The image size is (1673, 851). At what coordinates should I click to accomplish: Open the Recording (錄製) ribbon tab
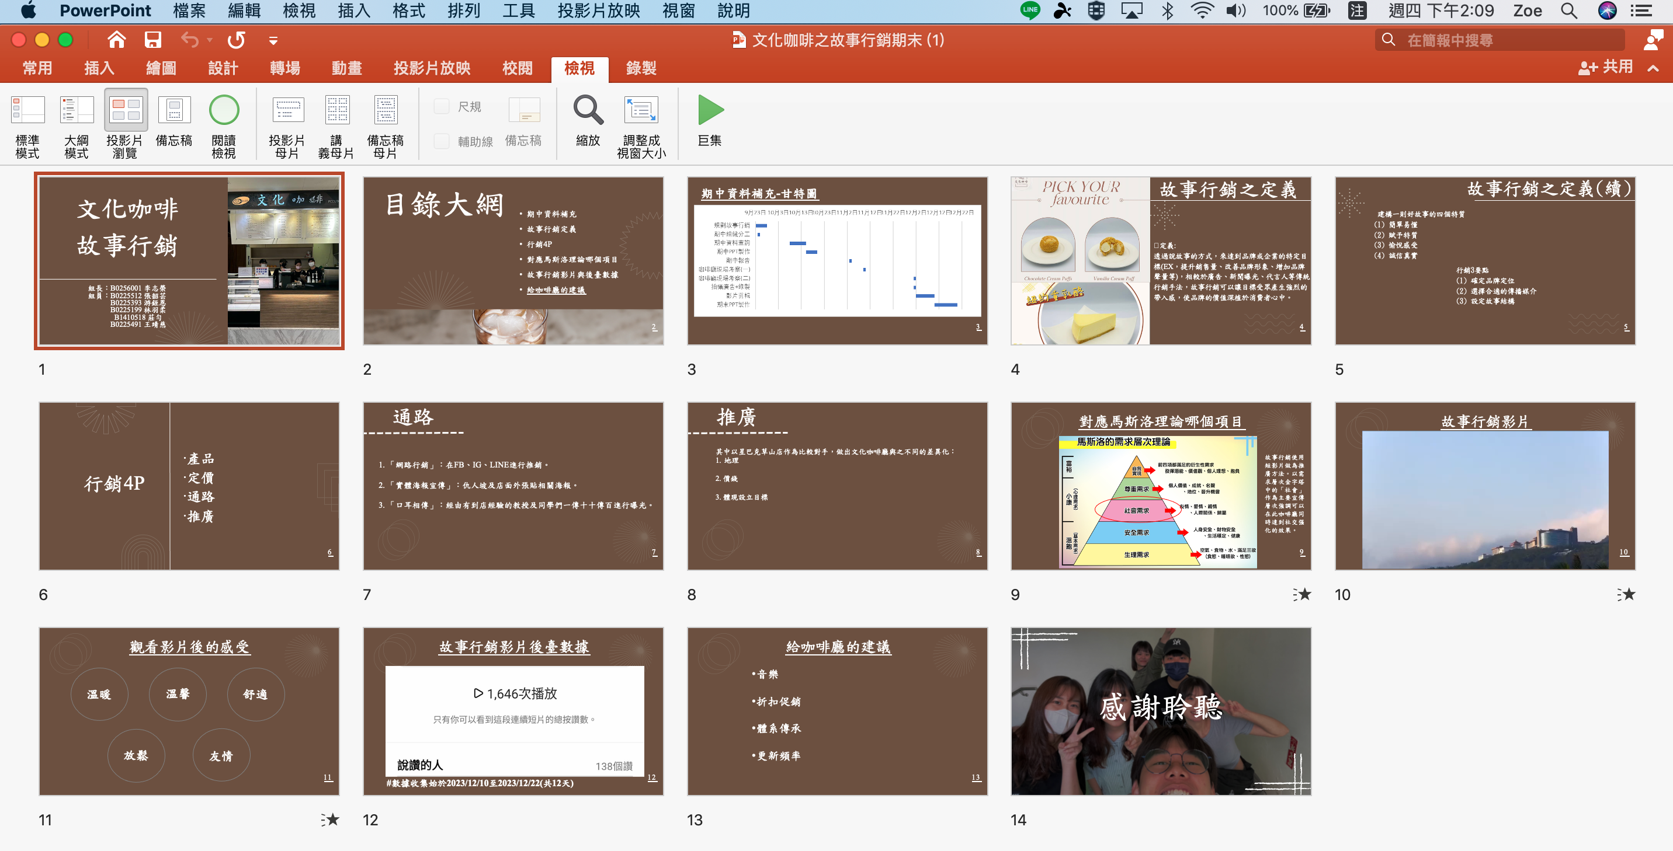click(641, 68)
